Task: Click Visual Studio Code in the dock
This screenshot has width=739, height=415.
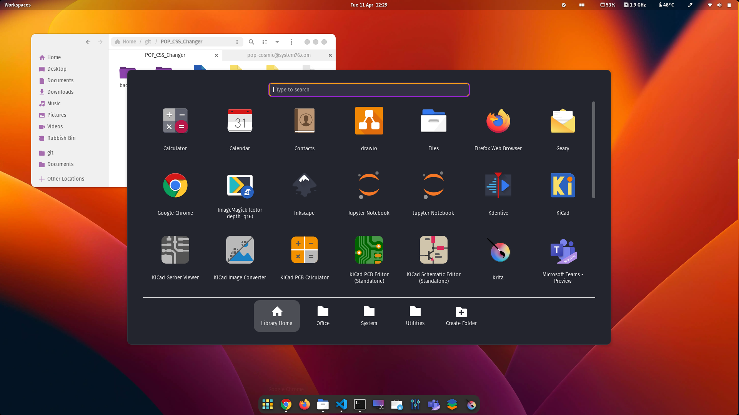Action: (341, 404)
